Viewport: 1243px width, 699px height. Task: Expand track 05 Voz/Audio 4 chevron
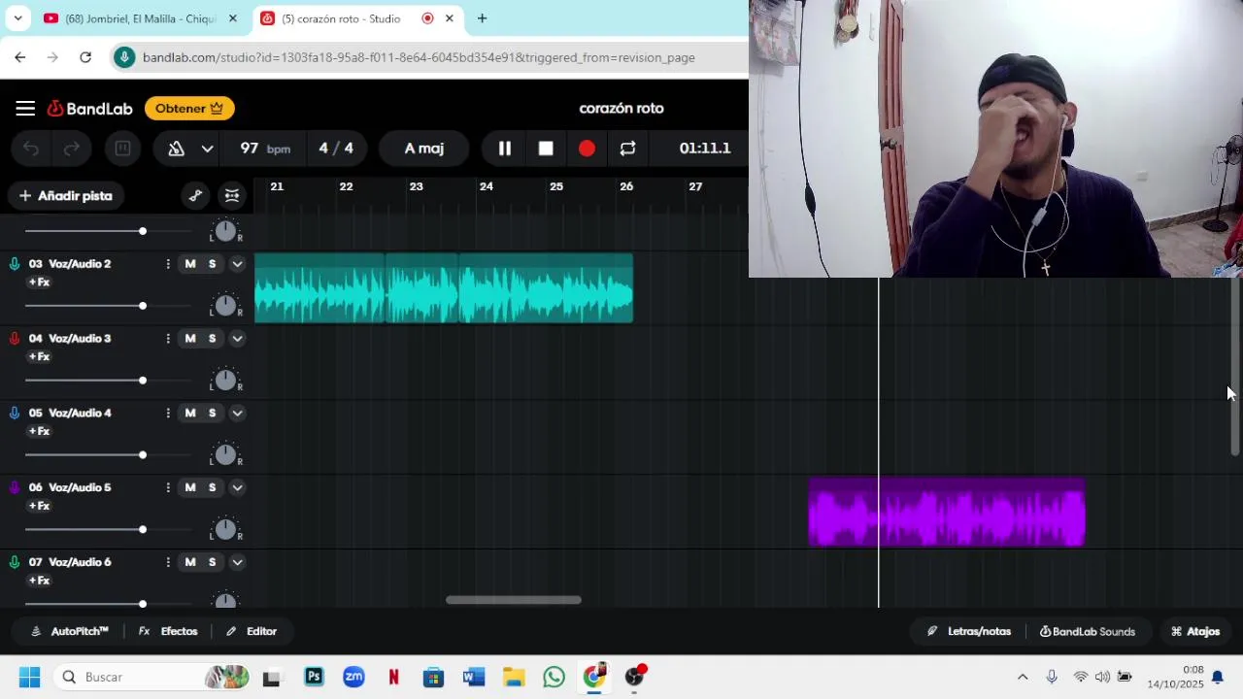(237, 414)
